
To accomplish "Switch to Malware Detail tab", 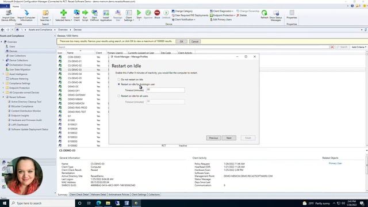I will pos(98,194).
